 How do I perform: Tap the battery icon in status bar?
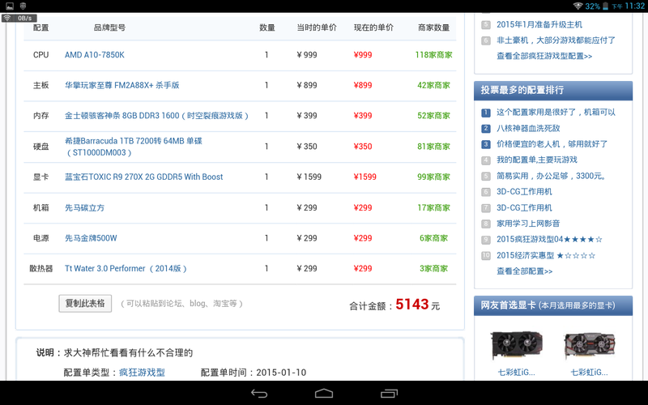pos(605,6)
